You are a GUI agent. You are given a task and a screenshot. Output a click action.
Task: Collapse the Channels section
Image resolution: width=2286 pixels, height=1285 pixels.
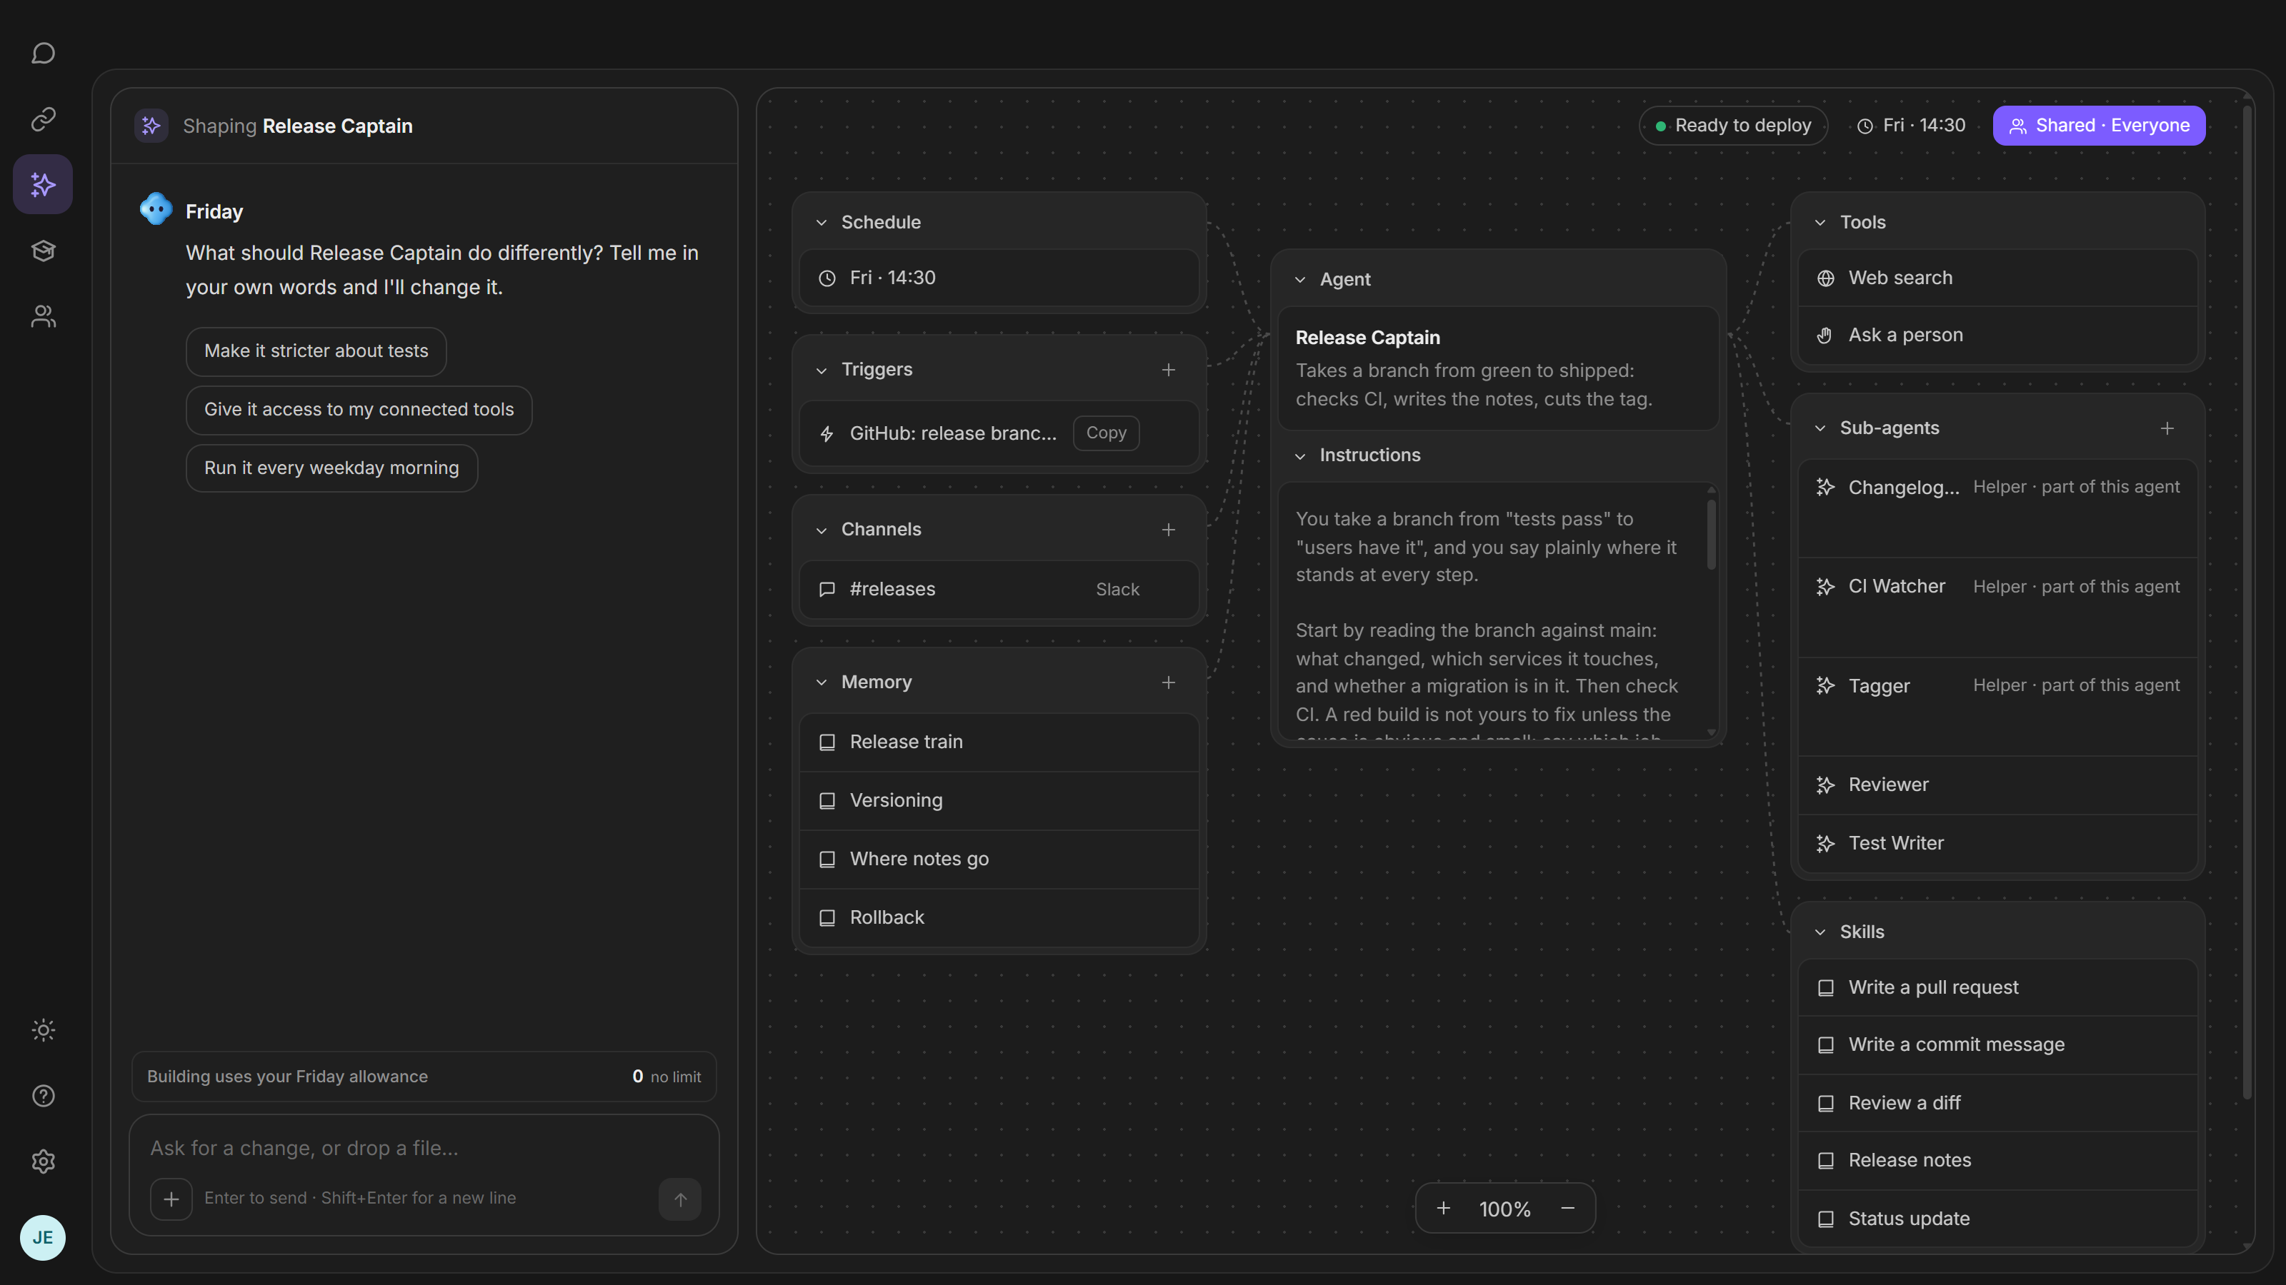(821, 530)
